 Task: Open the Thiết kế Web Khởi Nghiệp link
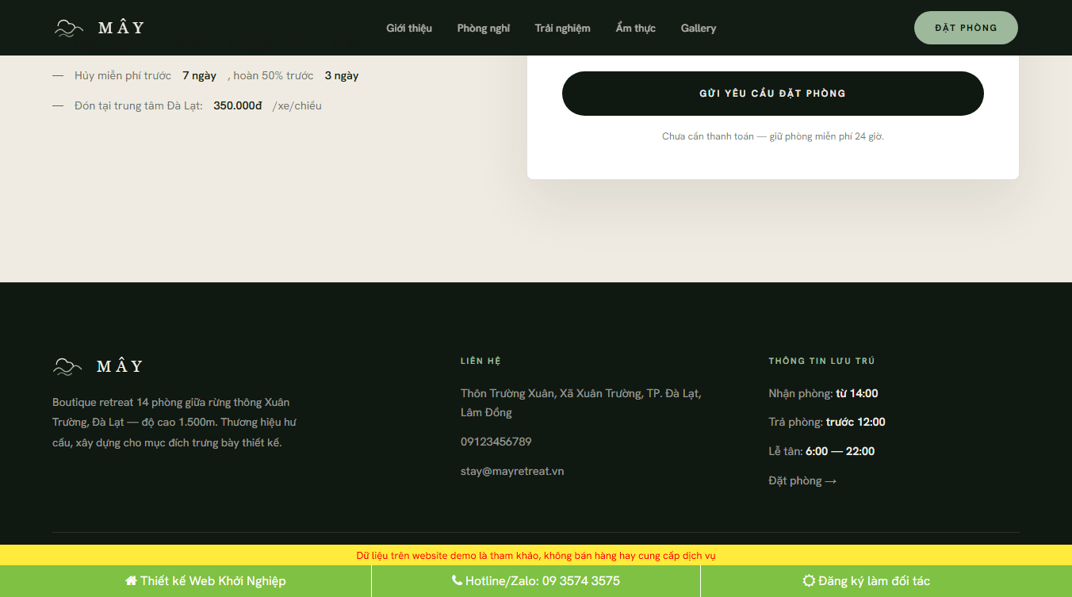pos(205,581)
